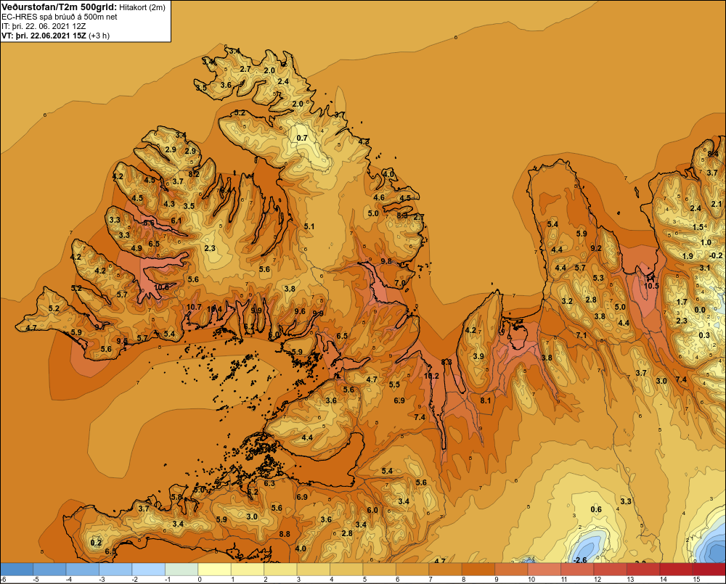
Task: Click the valid time line "VT: þri. 22.06.2021 15Z"
Action: point(44,36)
